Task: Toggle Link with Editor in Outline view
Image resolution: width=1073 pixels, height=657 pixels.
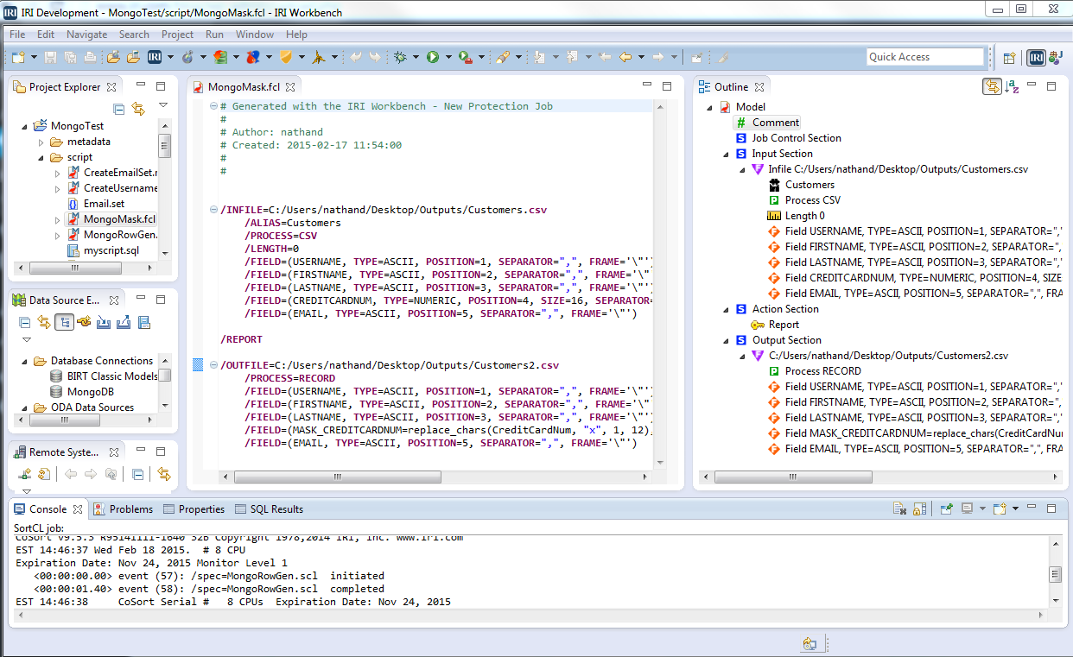Action: click(992, 87)
